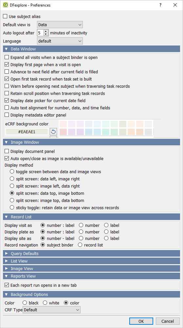
Task: Open the Language dropdown
Action: coord(60,41)
